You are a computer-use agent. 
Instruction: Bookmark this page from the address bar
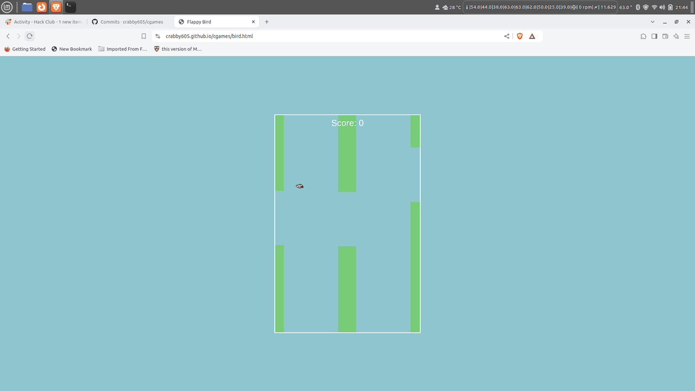(143, 36)
